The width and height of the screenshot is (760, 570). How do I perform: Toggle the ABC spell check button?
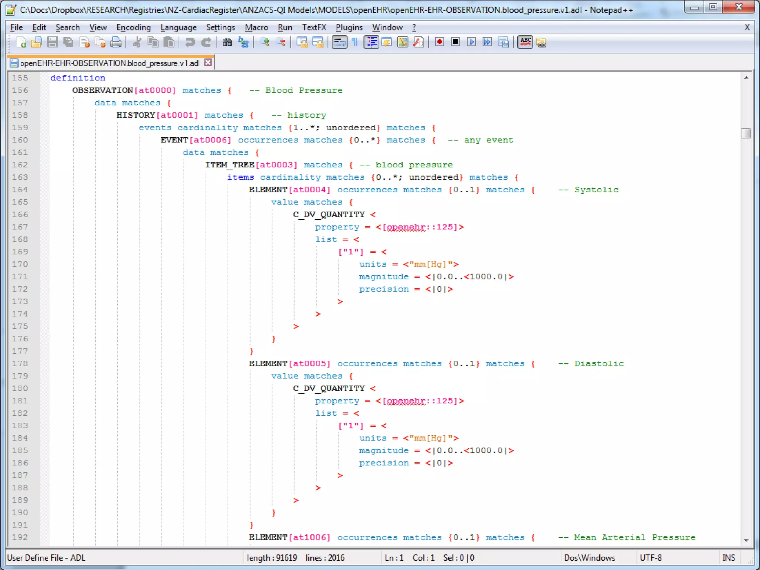click(x=525, y=42)
